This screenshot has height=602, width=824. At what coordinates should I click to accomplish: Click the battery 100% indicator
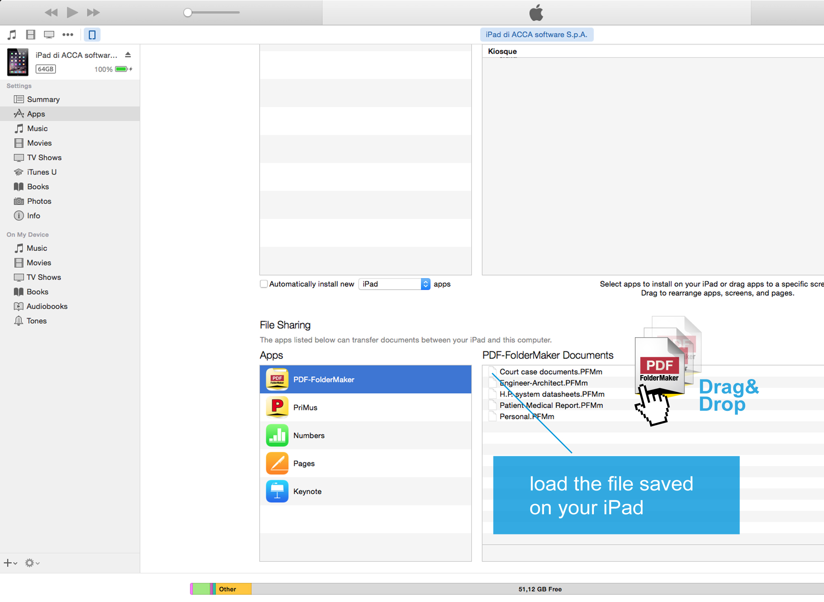click(x=113, y=69)
